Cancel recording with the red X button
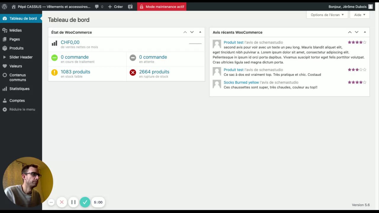 coord(62,202)
